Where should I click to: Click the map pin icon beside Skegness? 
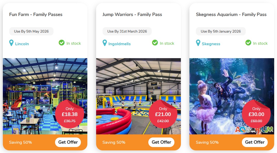click(198, 43)
